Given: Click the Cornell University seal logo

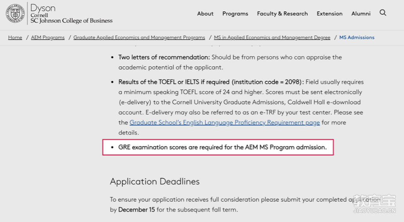Looking at the screenshot, I should pos(15,13).
